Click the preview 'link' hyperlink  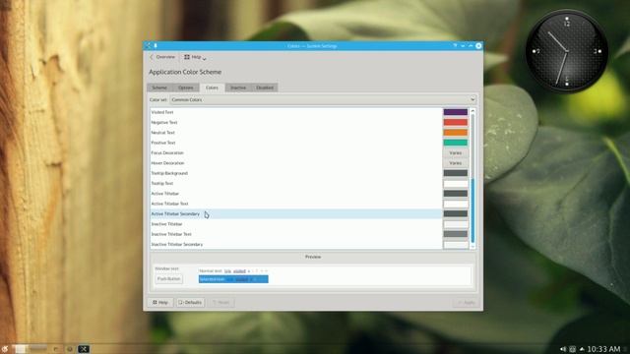227,271
